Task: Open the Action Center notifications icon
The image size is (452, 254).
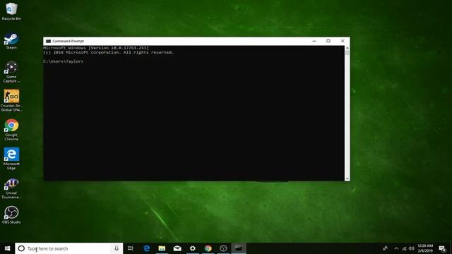Action: click(442, 248)
